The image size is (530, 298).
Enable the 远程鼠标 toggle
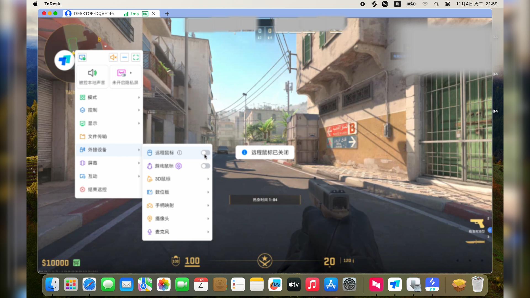tap(205, 153)
